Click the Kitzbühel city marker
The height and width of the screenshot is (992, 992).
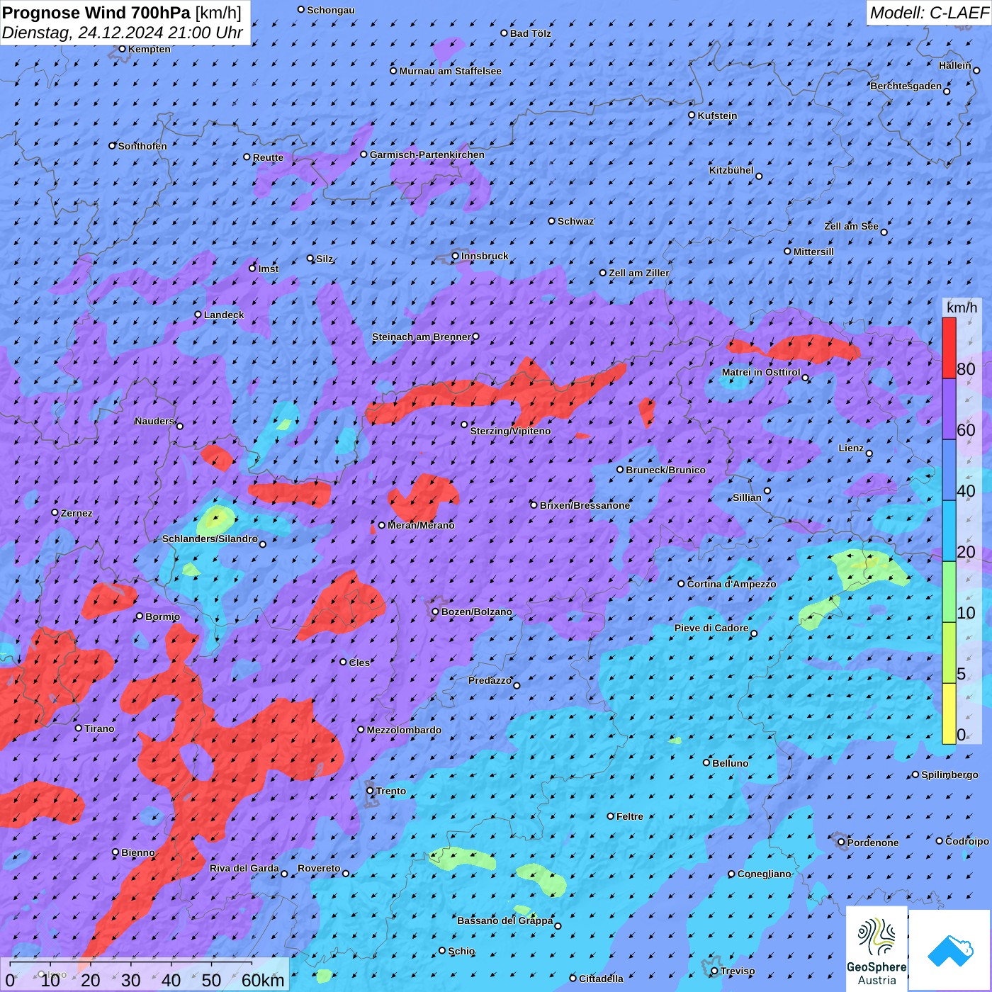(x=759, y=176)
